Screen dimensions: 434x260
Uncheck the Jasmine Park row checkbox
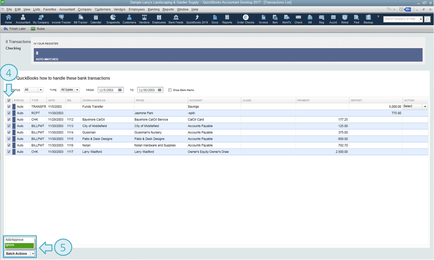(x=9, y=113)
